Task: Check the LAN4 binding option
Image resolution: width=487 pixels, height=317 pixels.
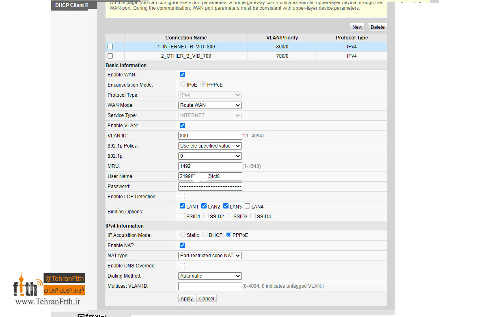Action: pyautogui.click(x=248, y=206)
